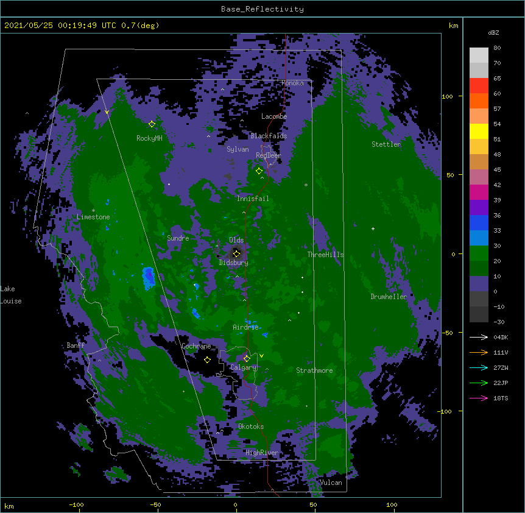Click the blue-purple high reflectivity cell west of Didsbury
The image size is (525, 513).
click(149, 278)
